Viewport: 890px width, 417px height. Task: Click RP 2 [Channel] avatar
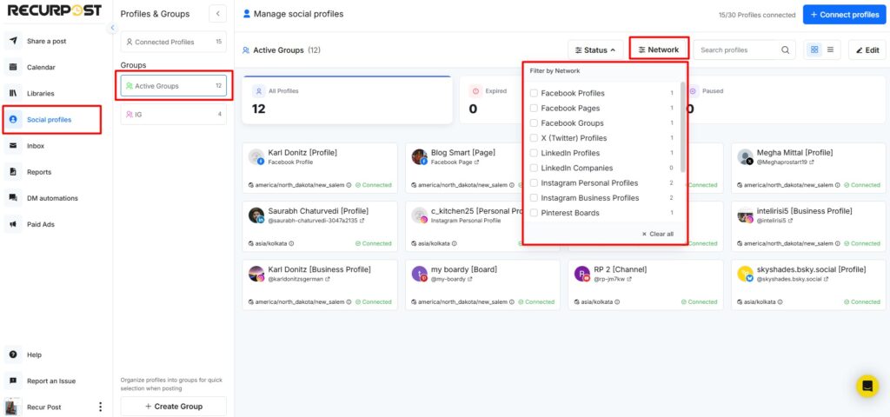point(582,274)
